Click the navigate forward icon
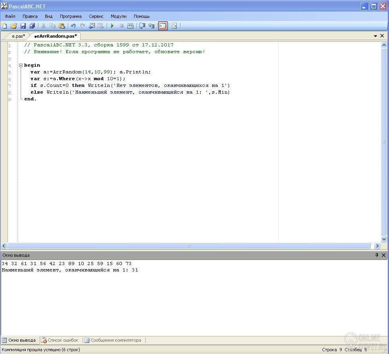 coord(101,25)
